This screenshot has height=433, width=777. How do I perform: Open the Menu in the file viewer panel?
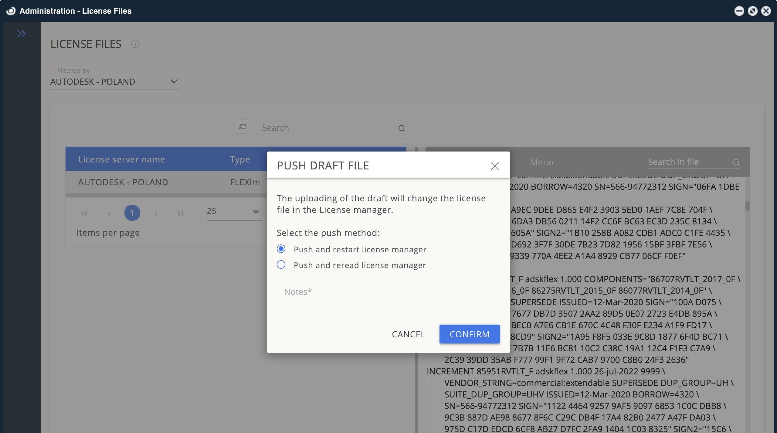pyautogui.click(x=541, y=162)
